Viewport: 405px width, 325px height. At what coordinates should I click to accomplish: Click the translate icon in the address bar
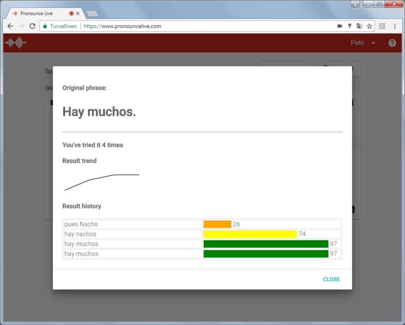(360, 26)
